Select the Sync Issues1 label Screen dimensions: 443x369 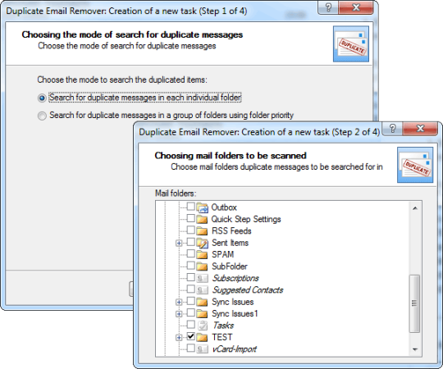click(235, 314)
